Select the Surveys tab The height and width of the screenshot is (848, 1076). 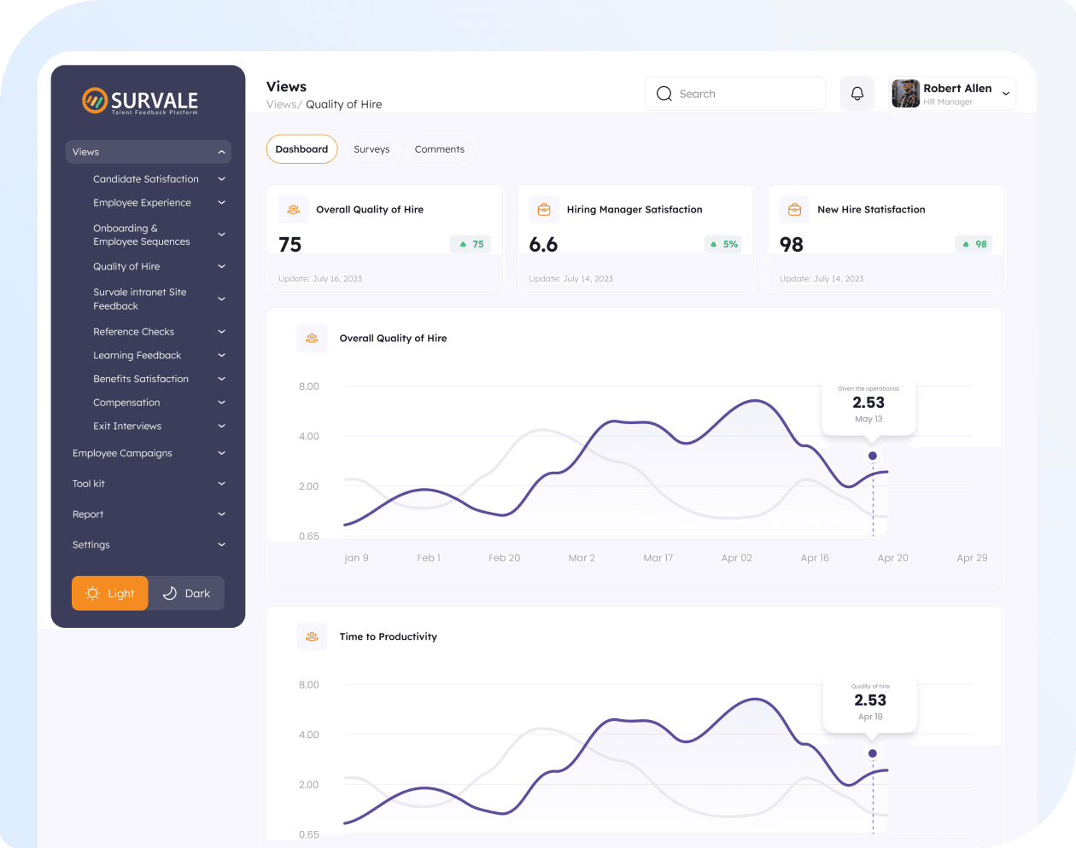(371, 149)
